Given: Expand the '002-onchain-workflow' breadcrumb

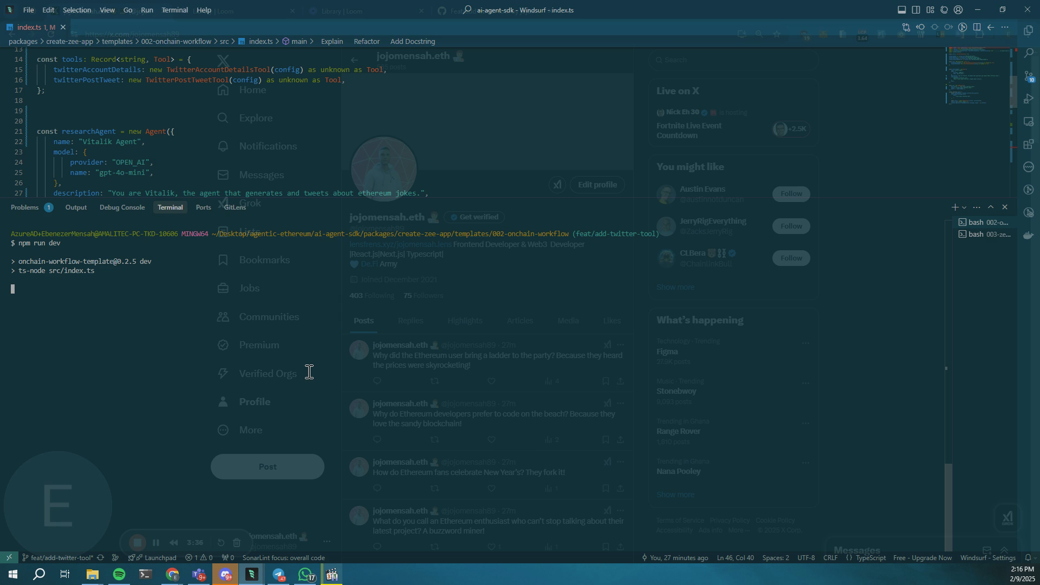Looking at the screenshot, I should 176,41.
